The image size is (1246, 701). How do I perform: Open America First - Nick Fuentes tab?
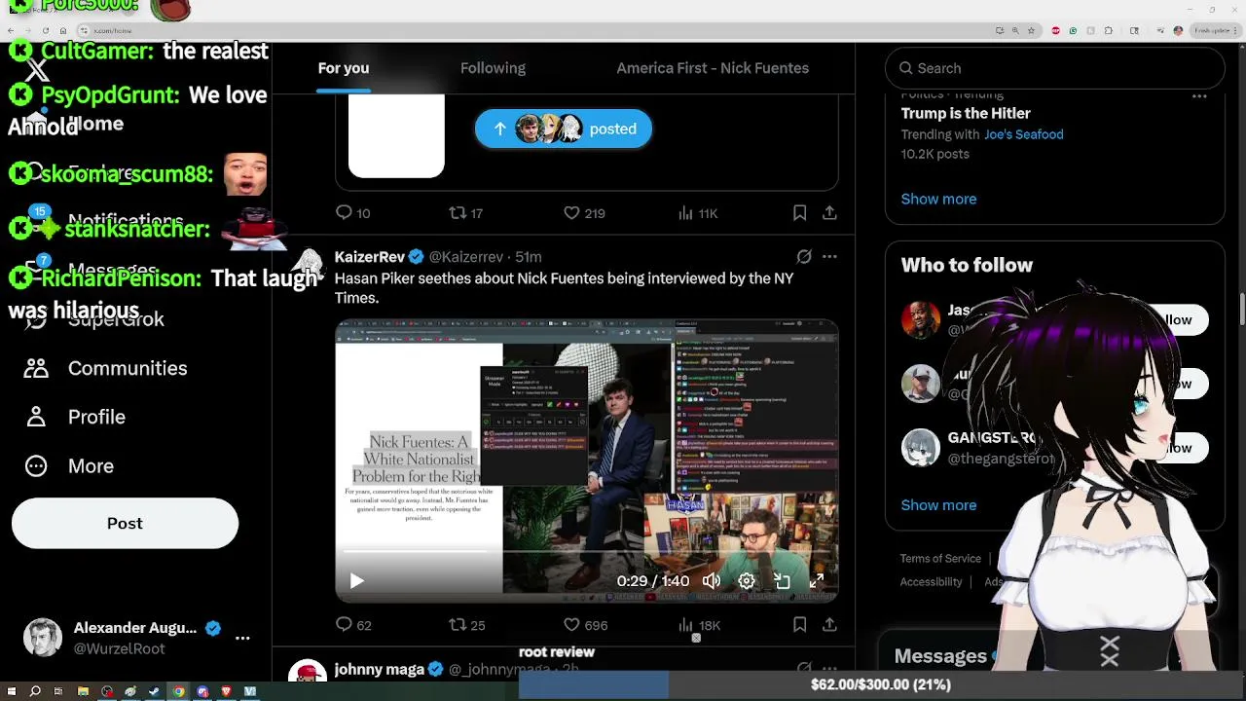(713, 68)
